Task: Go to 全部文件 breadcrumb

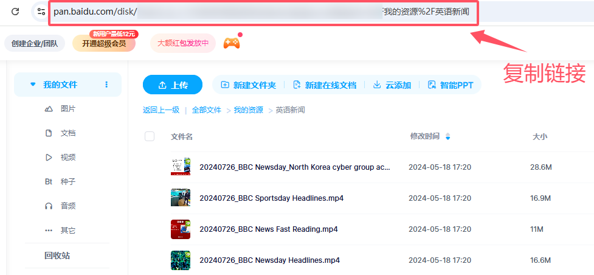Action: pyautogui.click(x=207, y=110)
